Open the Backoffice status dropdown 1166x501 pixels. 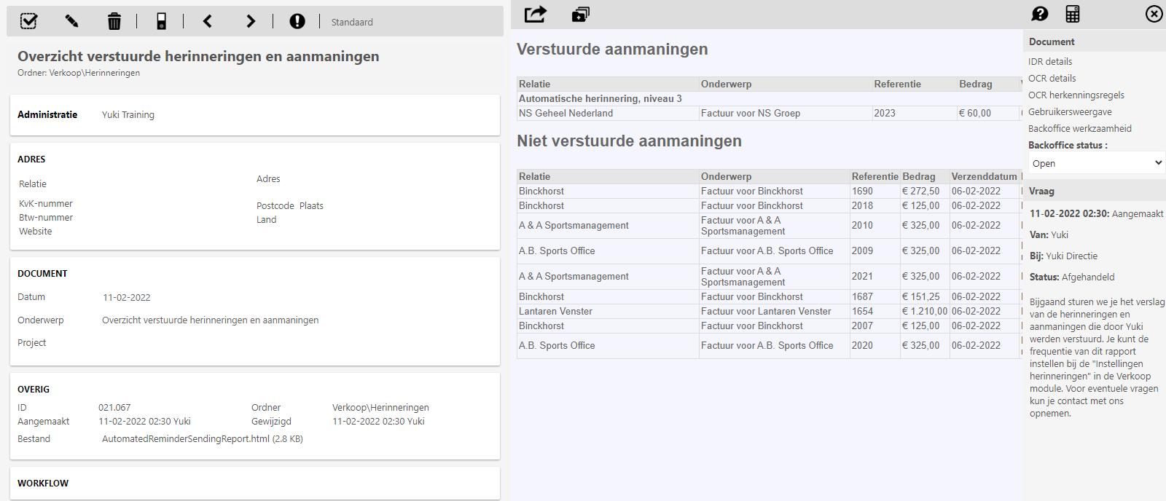(x=1096, y=163)
